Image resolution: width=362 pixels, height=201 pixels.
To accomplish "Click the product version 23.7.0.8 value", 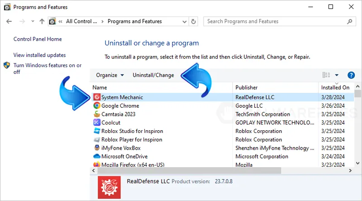I will pos(224,182).
